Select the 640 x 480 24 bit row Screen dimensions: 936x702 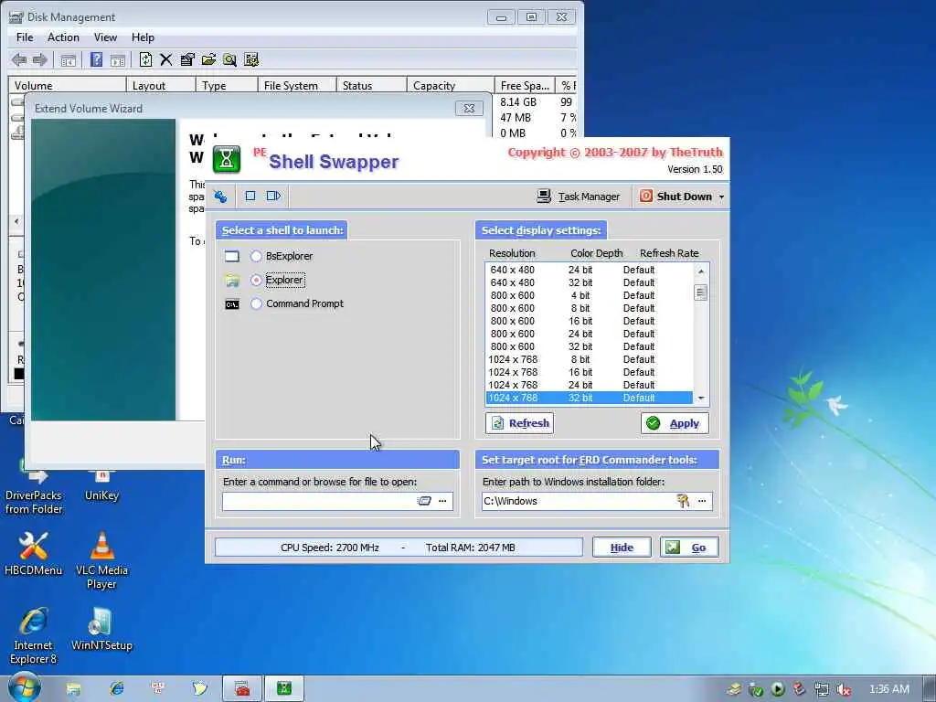590,270
